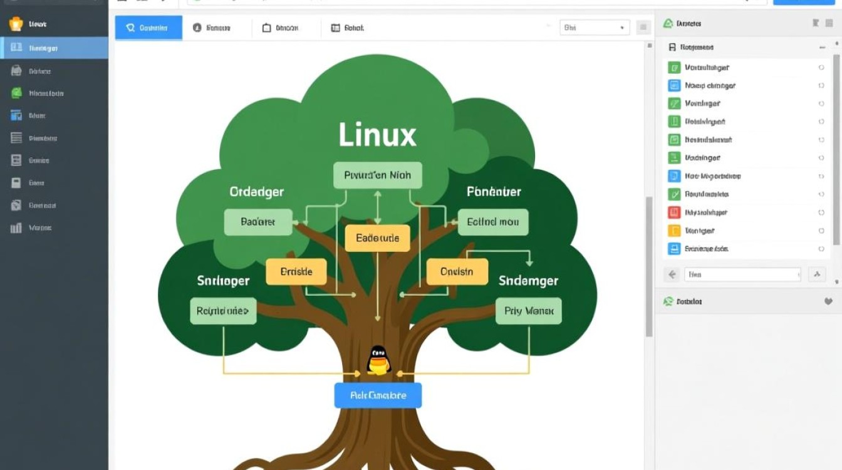The image size is (842, 470).
Task: Expand the small chevron left of the toolbar dropdown
Action: [550, 27]
